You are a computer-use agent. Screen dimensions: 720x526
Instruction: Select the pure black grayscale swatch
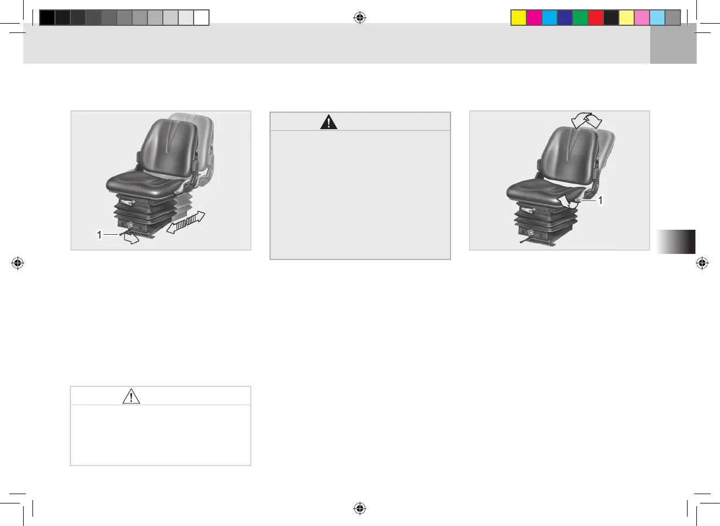[x=47, y=18]
